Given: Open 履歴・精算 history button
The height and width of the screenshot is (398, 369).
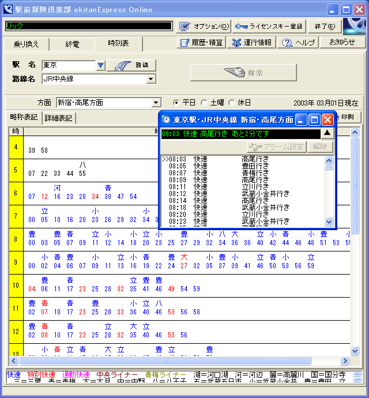Looking at the screenshot, I should click(201, 42).
